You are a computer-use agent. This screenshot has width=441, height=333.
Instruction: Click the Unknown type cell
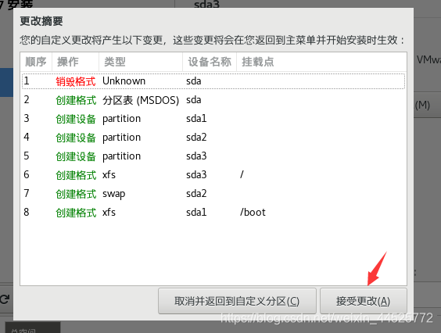(x=124, y=81)
